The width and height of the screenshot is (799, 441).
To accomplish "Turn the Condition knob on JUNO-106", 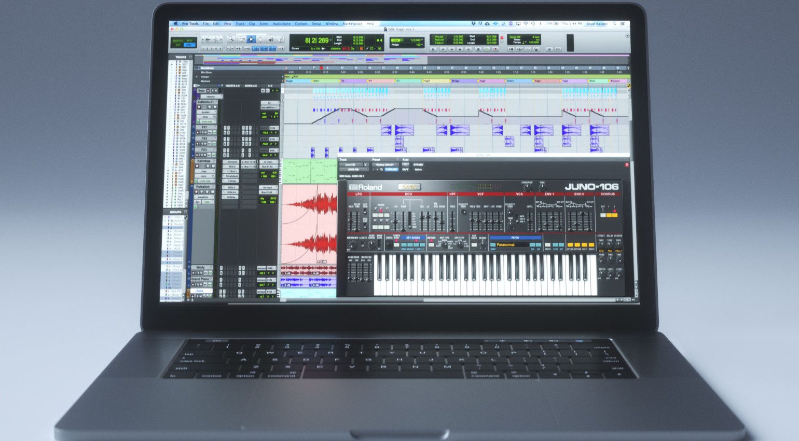I will click(527, 188).
